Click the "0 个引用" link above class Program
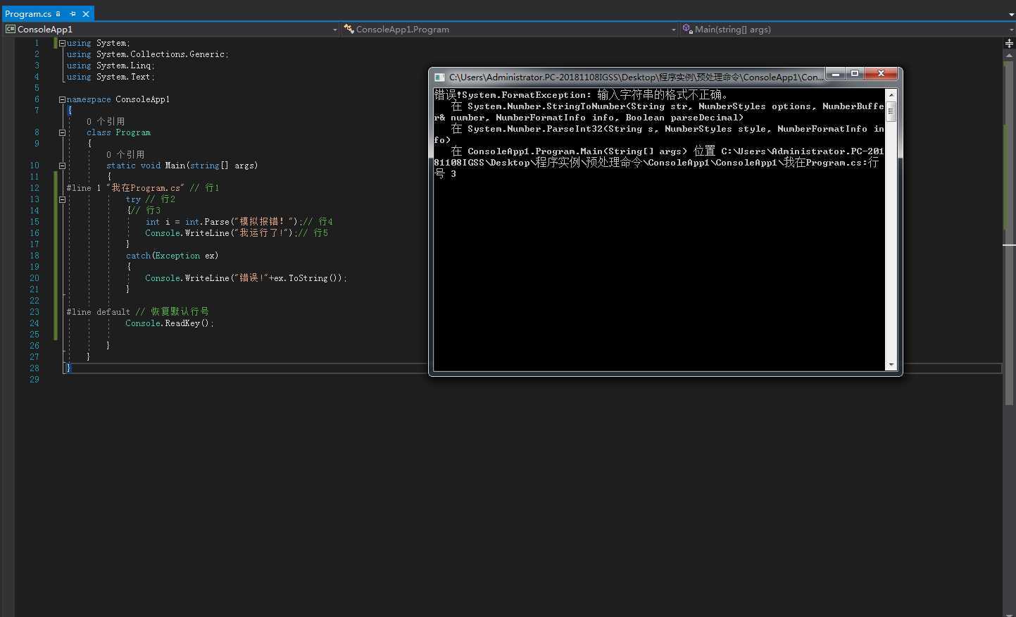Image resolution: width=1016 pixels, height=617 pixels. pos(106,121)
